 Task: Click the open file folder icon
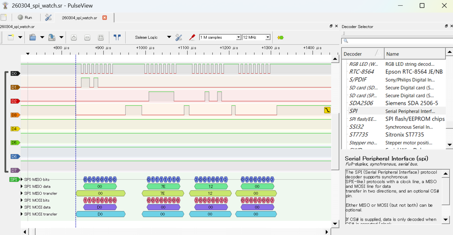(33, 37)
